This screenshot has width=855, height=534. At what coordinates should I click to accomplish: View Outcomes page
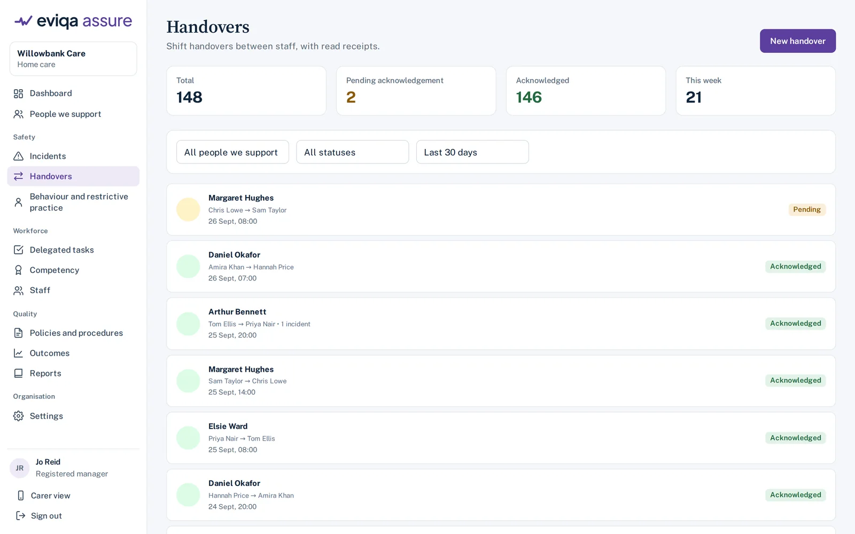tap(73, 353)
